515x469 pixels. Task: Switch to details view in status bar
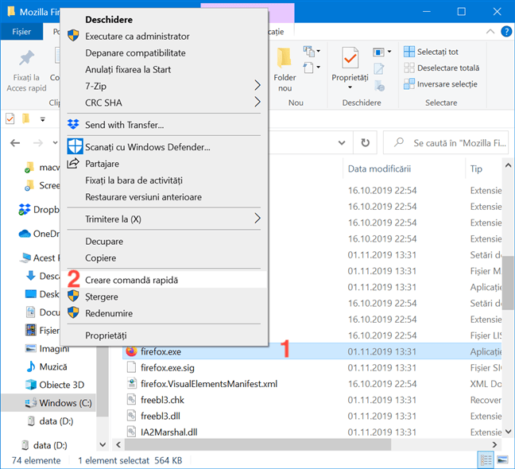point(485,460)
